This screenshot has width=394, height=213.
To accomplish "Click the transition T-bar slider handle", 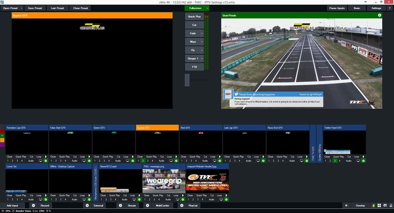I will [x=187, y=81].
